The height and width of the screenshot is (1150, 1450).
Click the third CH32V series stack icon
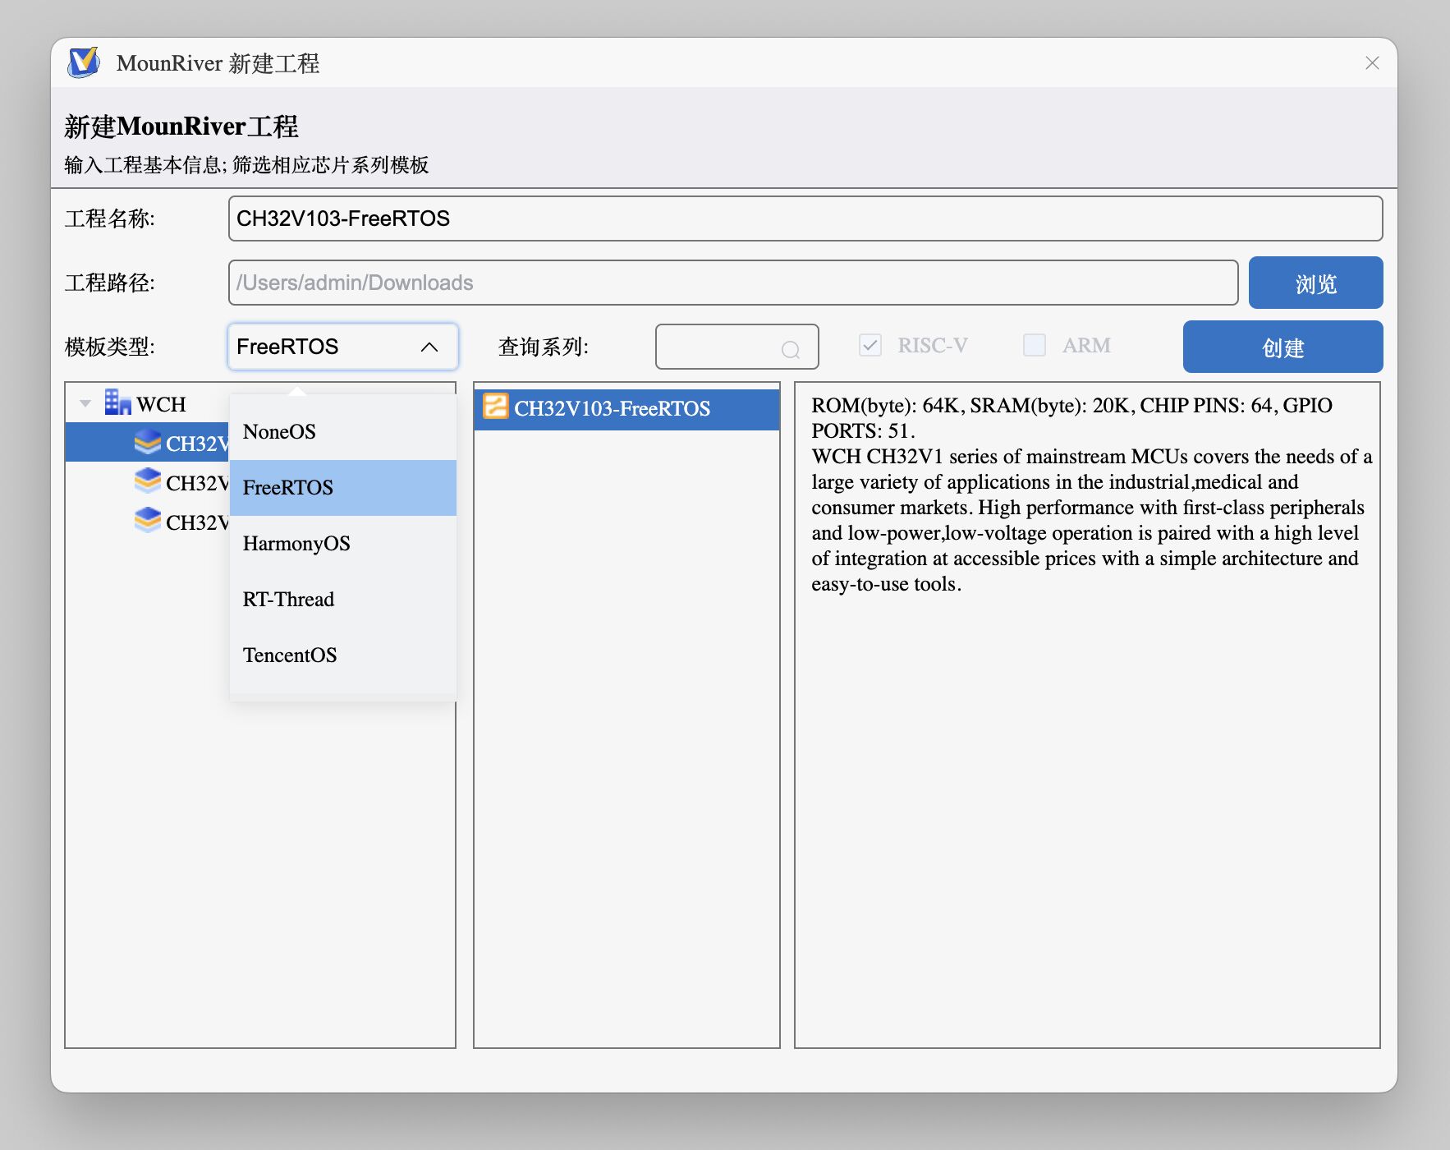coord(148,521)
